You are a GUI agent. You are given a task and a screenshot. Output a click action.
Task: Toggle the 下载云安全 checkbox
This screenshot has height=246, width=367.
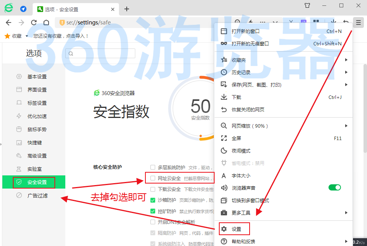point(153,189)
